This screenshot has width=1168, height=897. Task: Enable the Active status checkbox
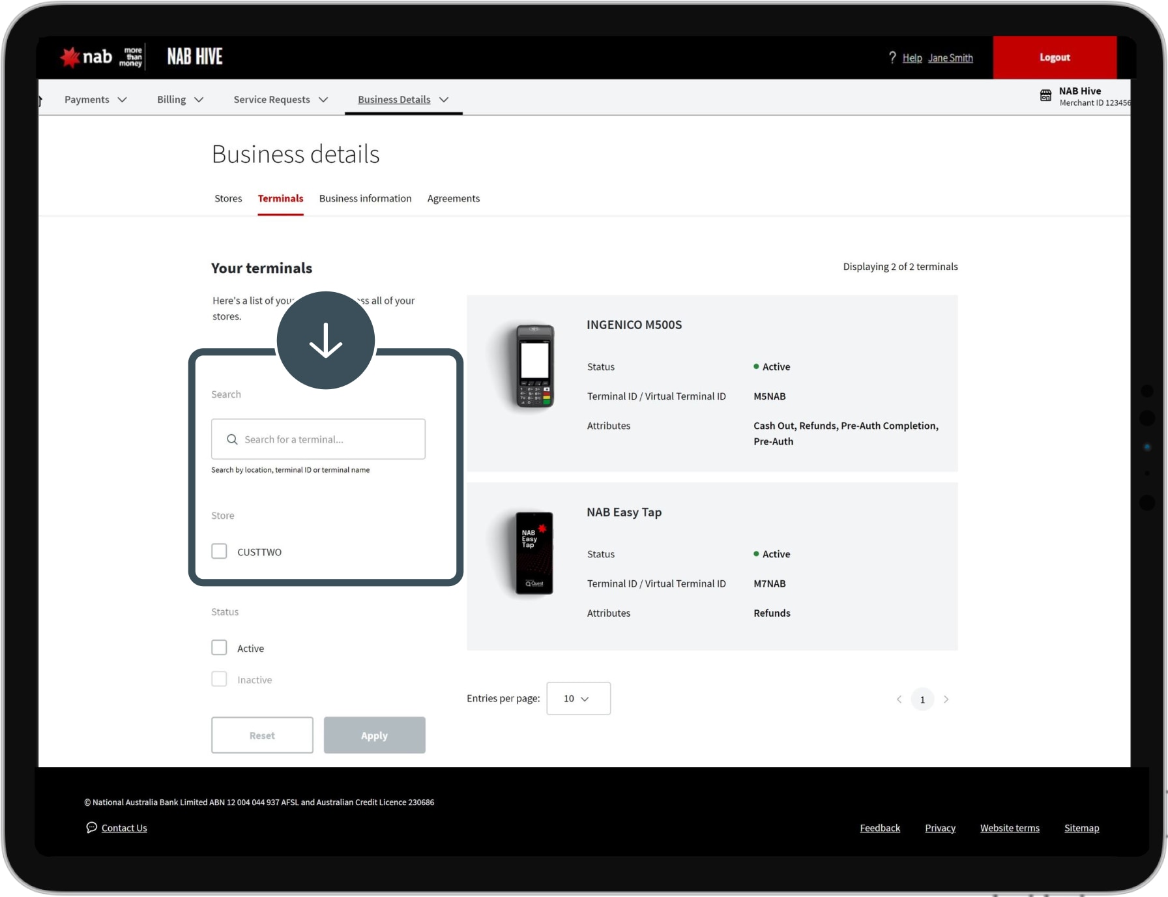pos(219,648)
